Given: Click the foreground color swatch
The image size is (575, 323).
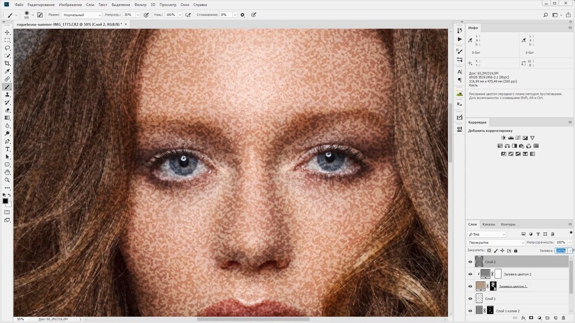Looking at the screenshot, I should 5,201.
